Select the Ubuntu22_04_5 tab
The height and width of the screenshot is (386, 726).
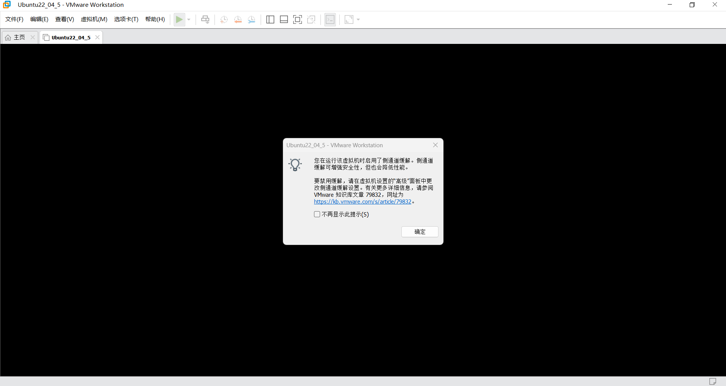(70, 37)
